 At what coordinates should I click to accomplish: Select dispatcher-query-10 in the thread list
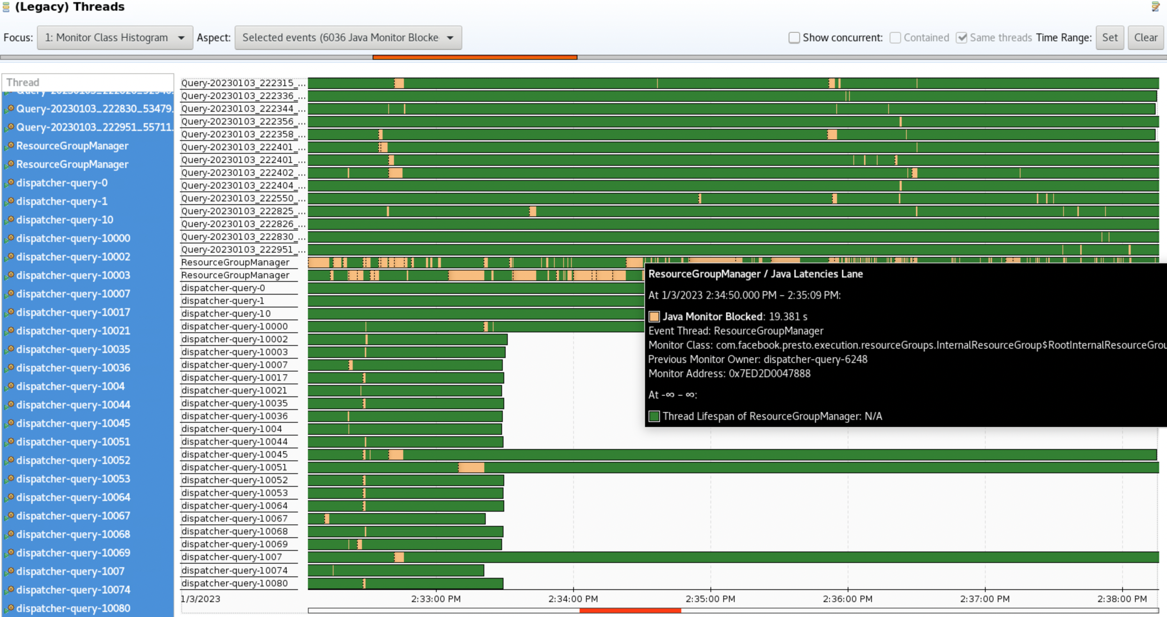tap(64, 220)
